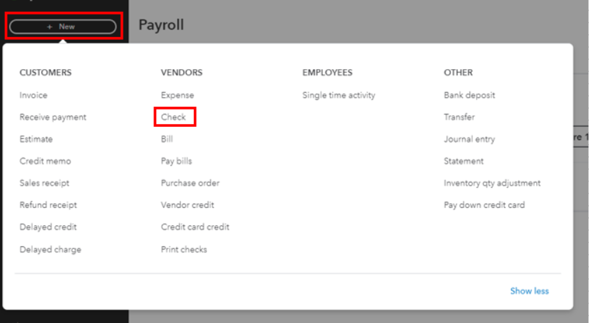The width and height of the screenshot is (589, 323).
Task: Create a new Sales receipt
Action: click(x=45, y=183)
